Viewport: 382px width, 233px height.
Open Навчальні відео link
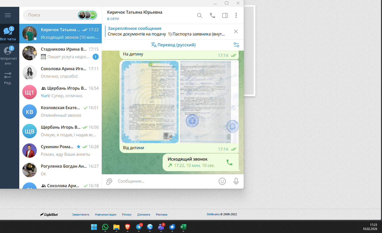pos(106,215)
